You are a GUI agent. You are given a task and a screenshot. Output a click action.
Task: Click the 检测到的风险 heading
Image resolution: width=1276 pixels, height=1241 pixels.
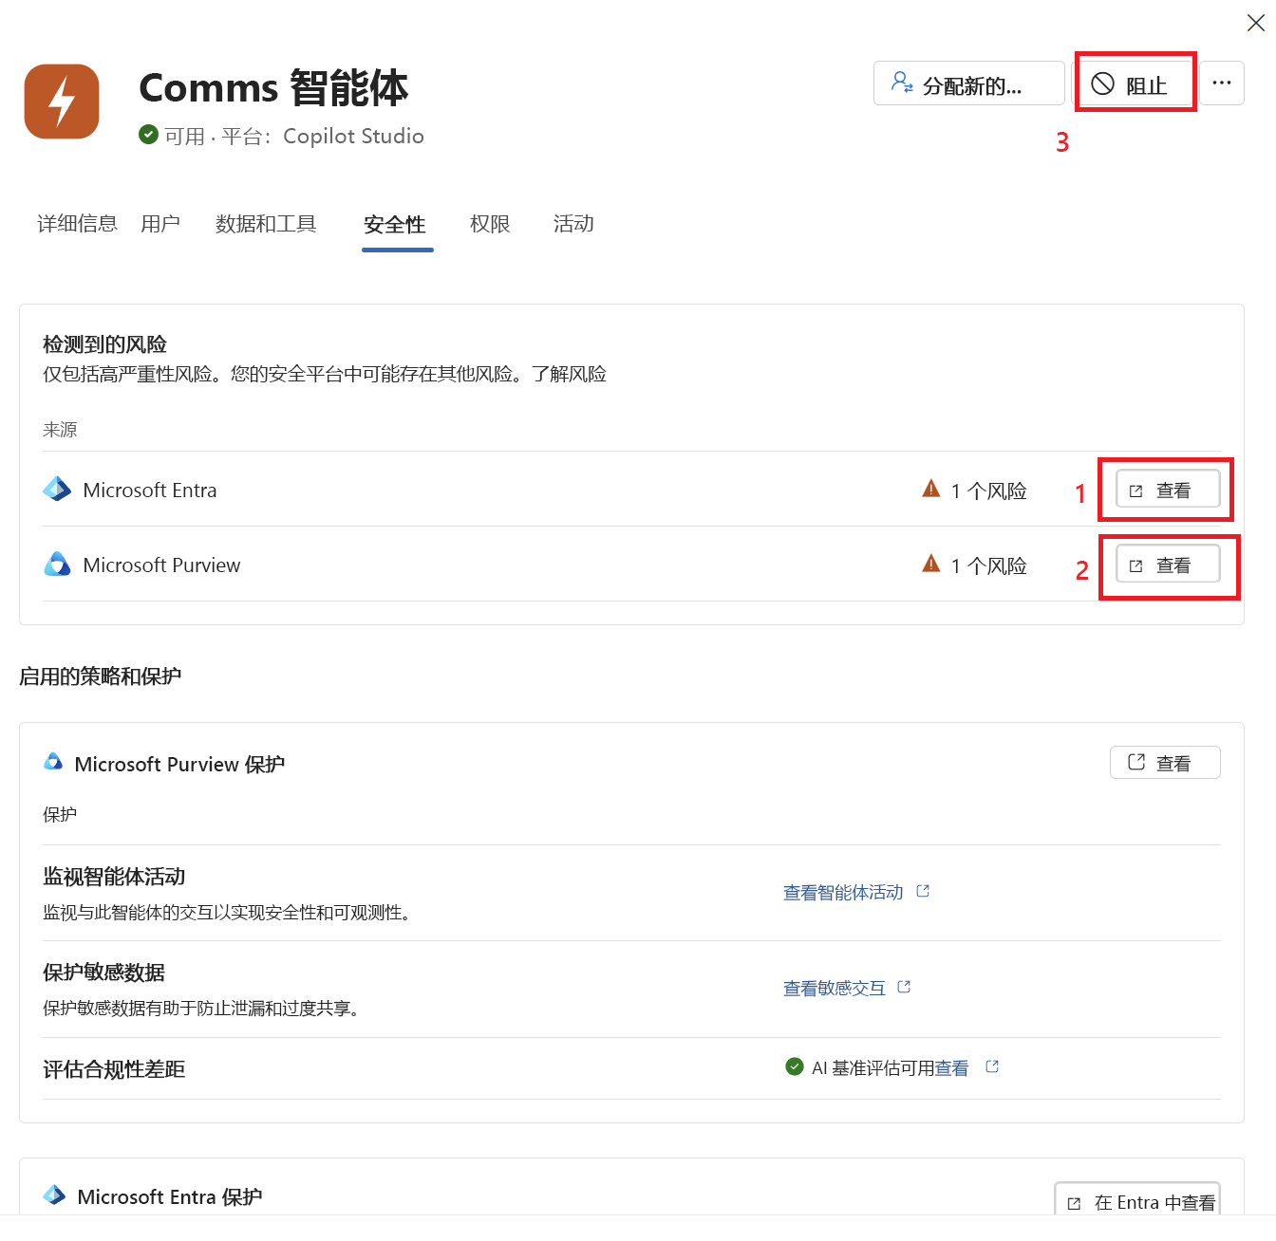[x=104, y=344]
